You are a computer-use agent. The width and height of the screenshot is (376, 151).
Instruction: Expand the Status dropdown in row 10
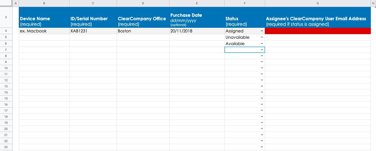pos(262,68)
